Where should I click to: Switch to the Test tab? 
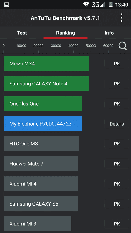point(22,33)
